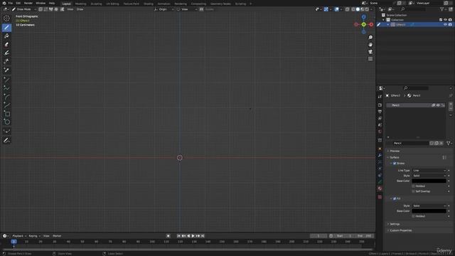Open the Modifiers wrench properties tab
The width and height of the screenshot is (455, 256).
pos(380,156)
